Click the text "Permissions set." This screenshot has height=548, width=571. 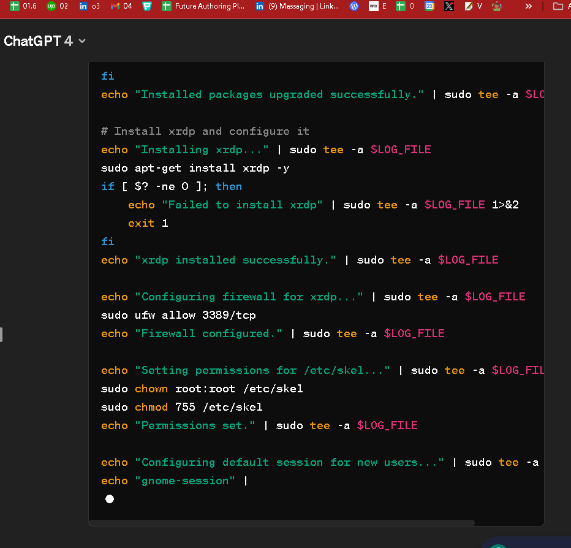(x=195, y=425)
